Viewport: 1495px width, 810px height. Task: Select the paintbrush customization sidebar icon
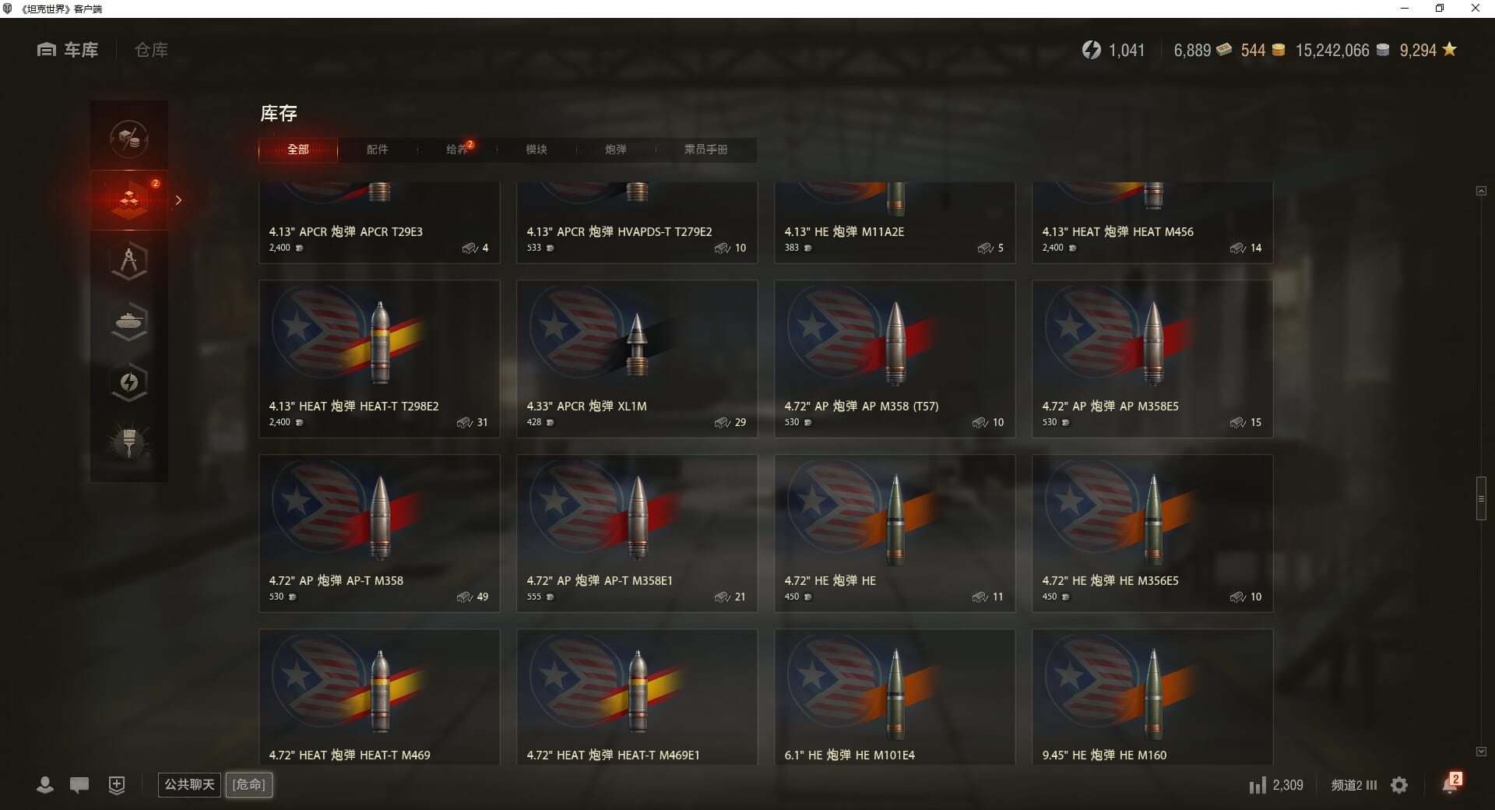[x=129, y=443]
